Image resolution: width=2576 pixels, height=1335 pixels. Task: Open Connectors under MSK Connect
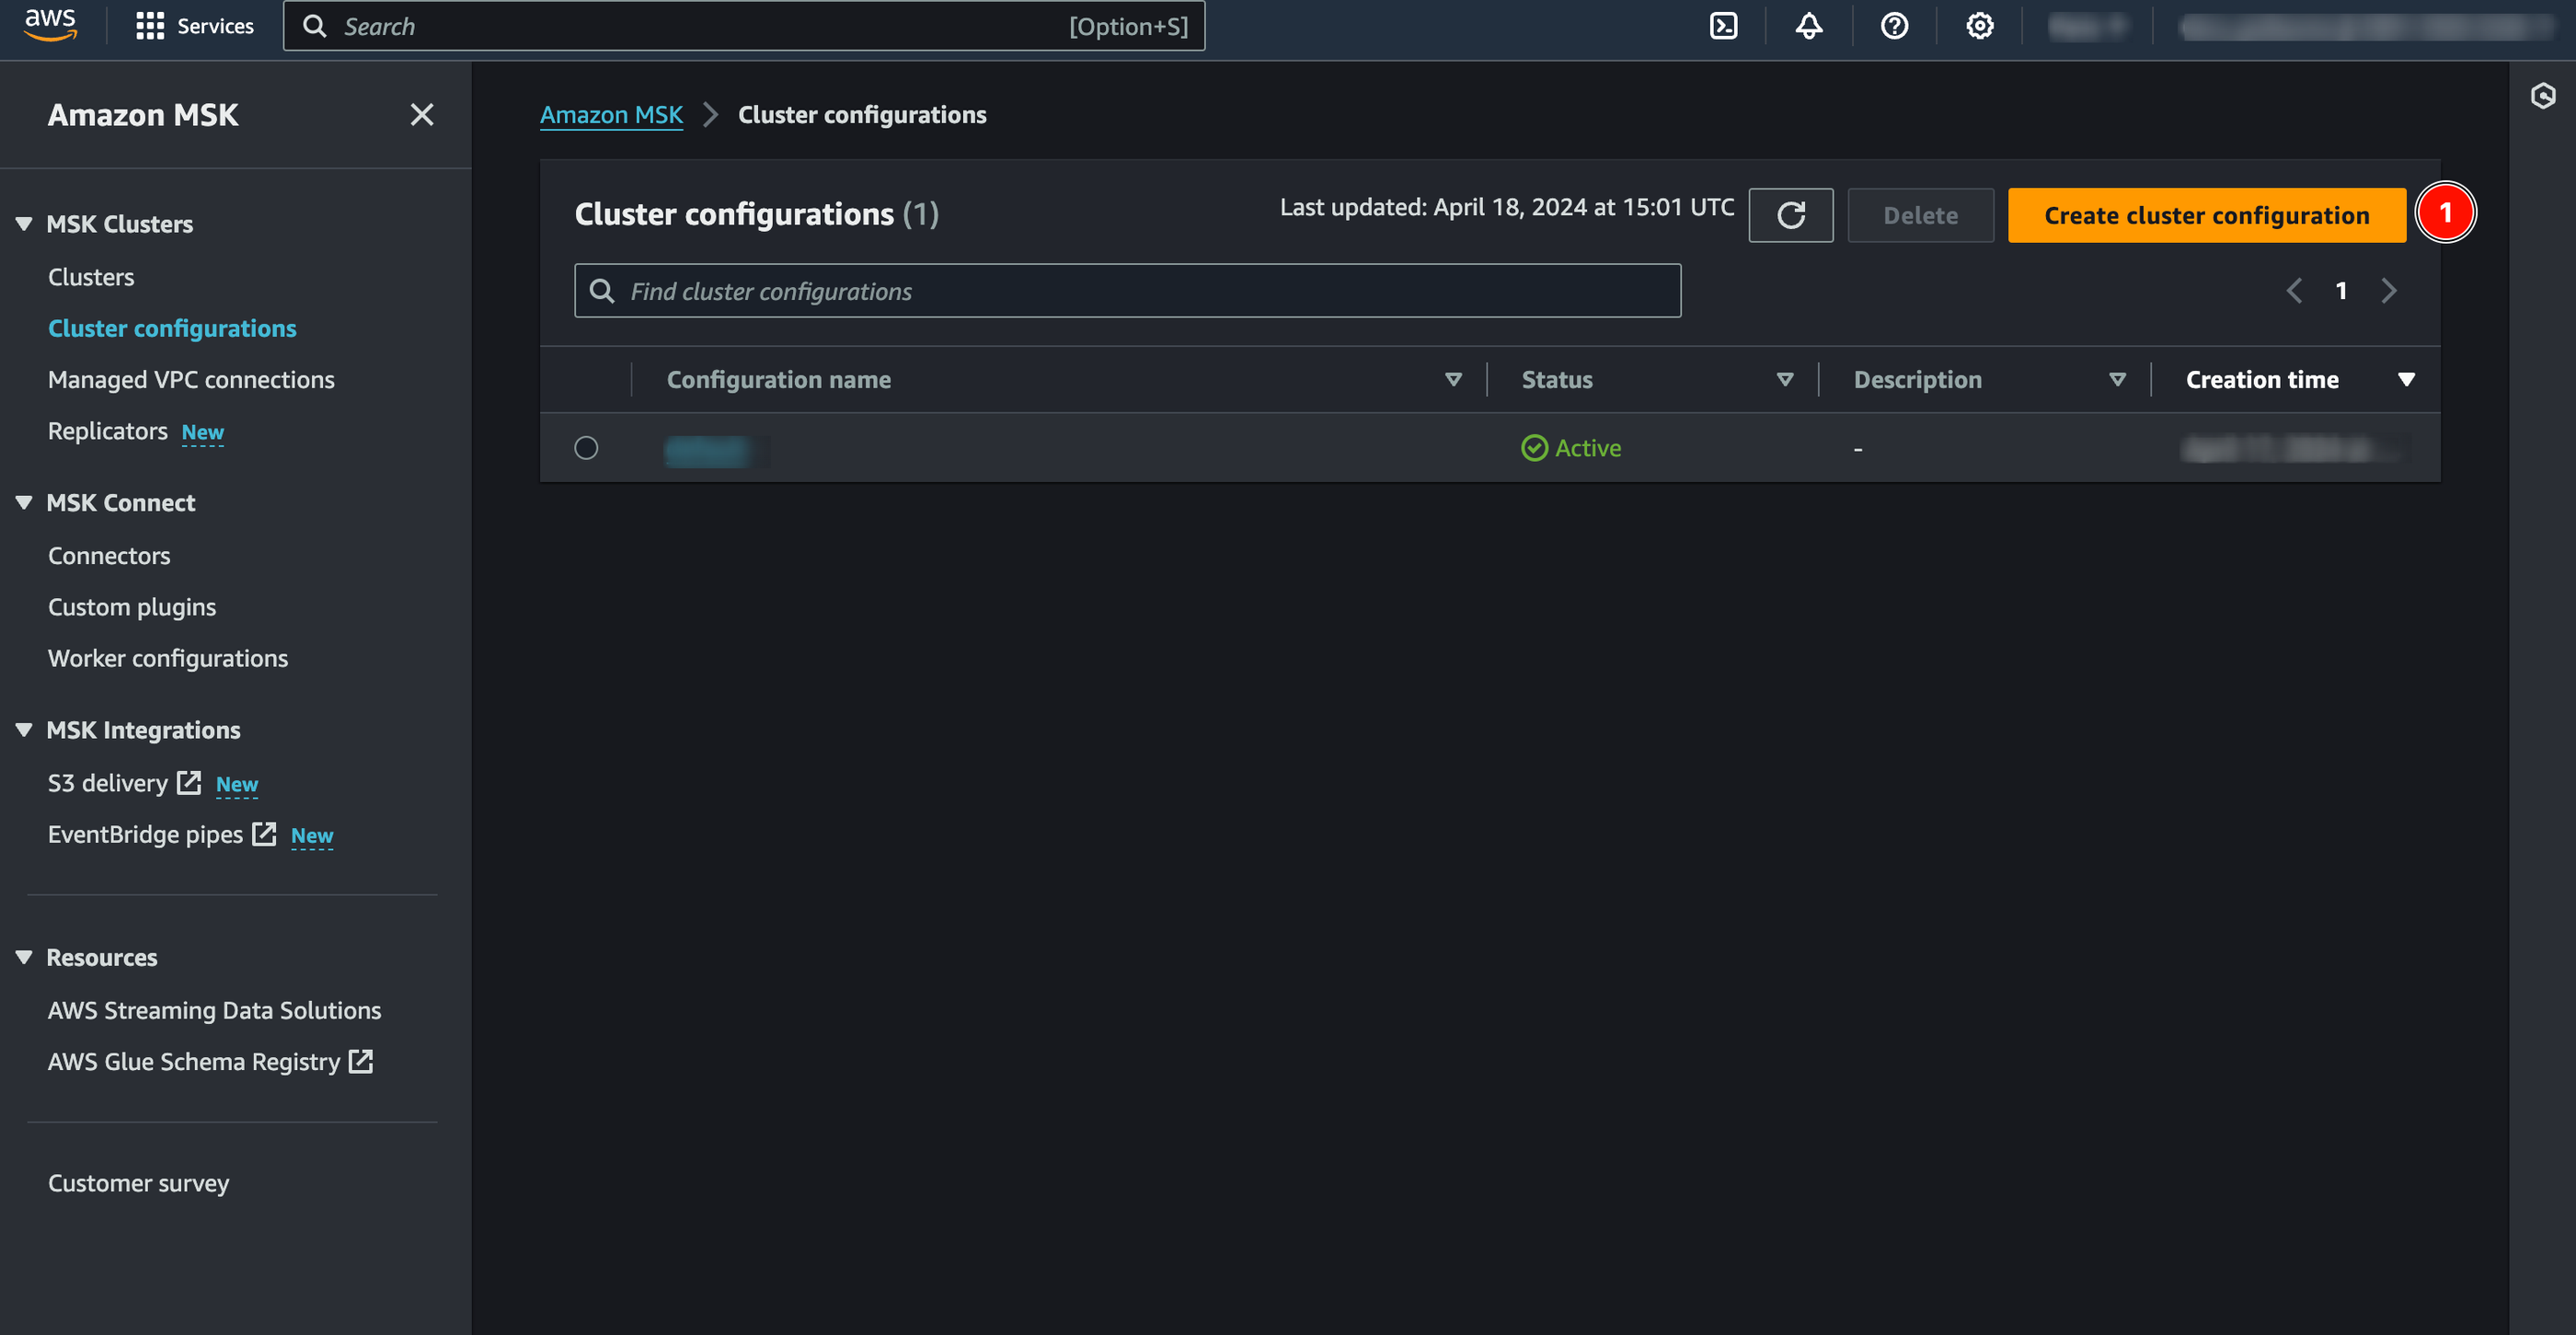coord(109,555)
